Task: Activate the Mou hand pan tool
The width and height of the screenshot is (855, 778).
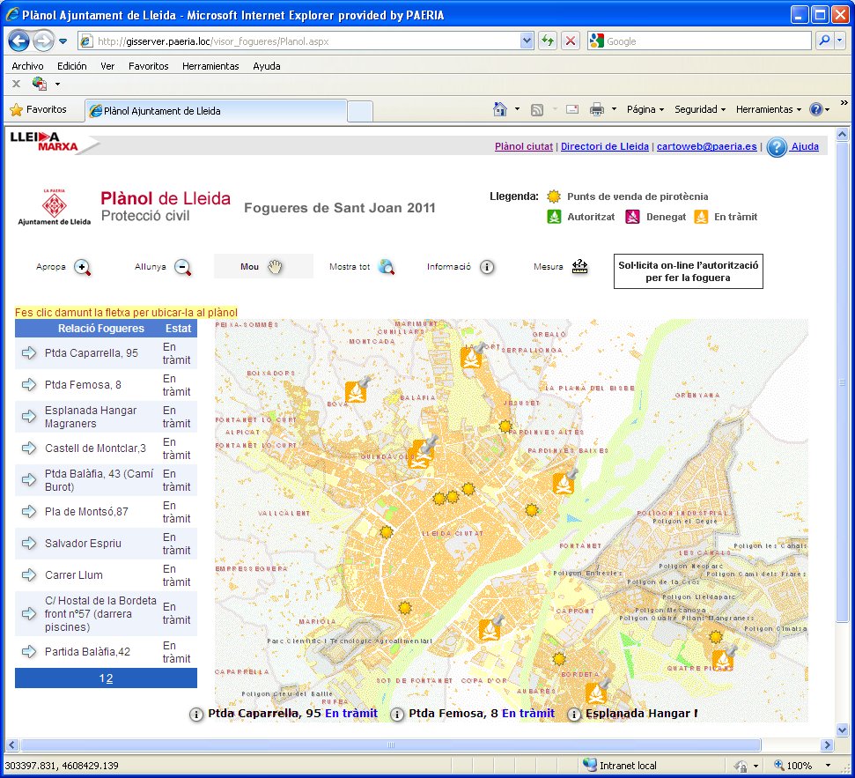Action: click(275, 267)
